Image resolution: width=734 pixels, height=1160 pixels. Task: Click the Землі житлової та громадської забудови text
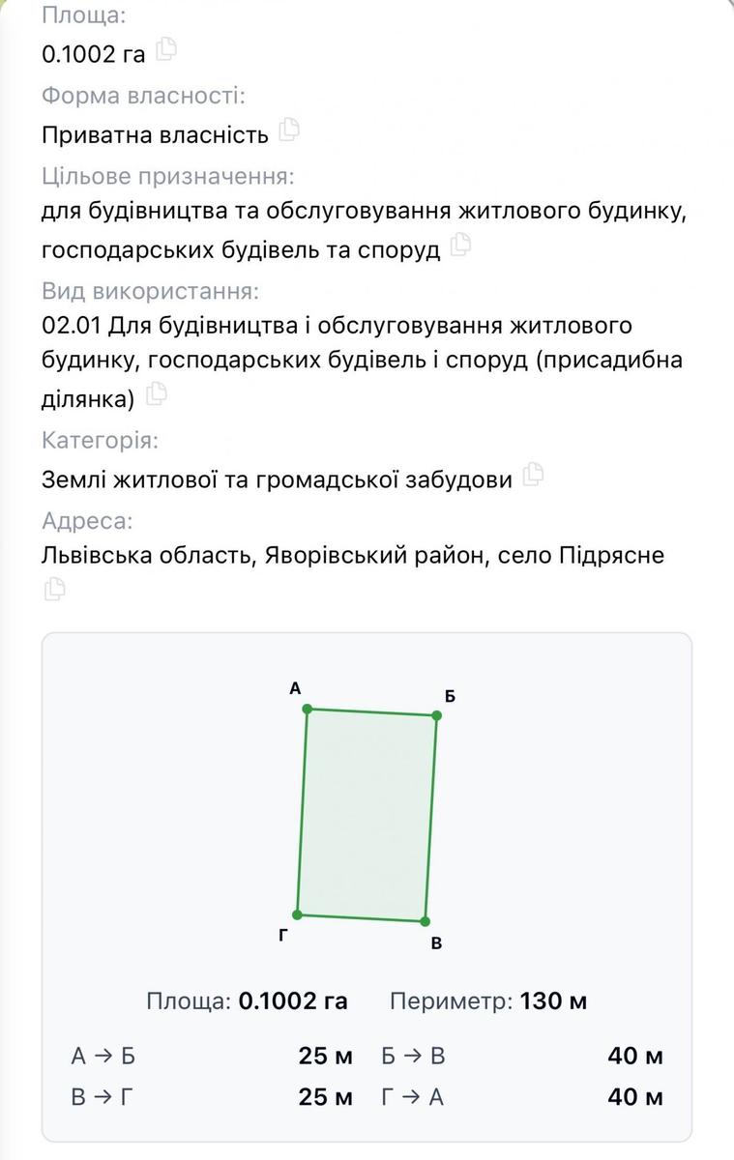277,478
